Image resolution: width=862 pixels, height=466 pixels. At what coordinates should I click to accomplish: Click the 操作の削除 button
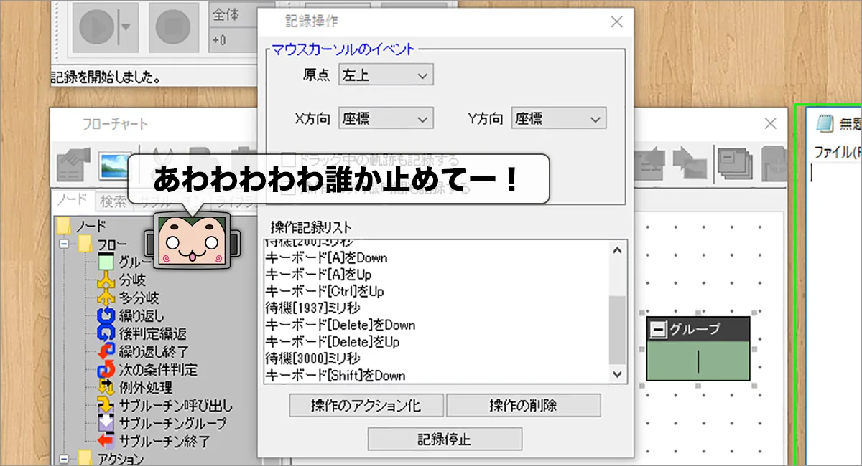(x=523, y=405)
